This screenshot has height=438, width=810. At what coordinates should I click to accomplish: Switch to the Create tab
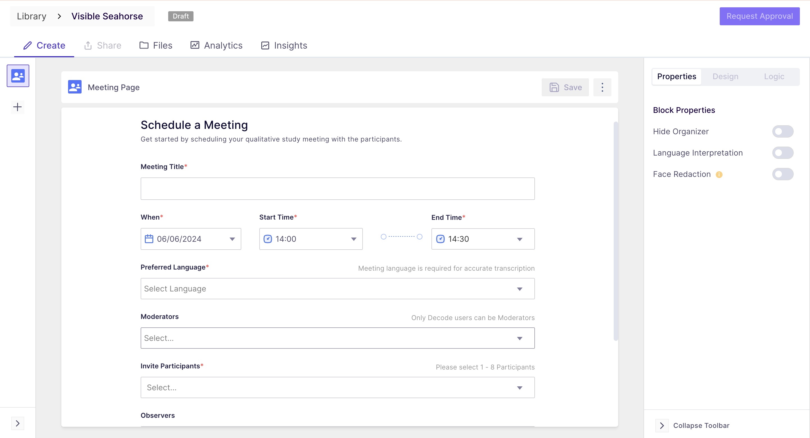pos(44,45)
